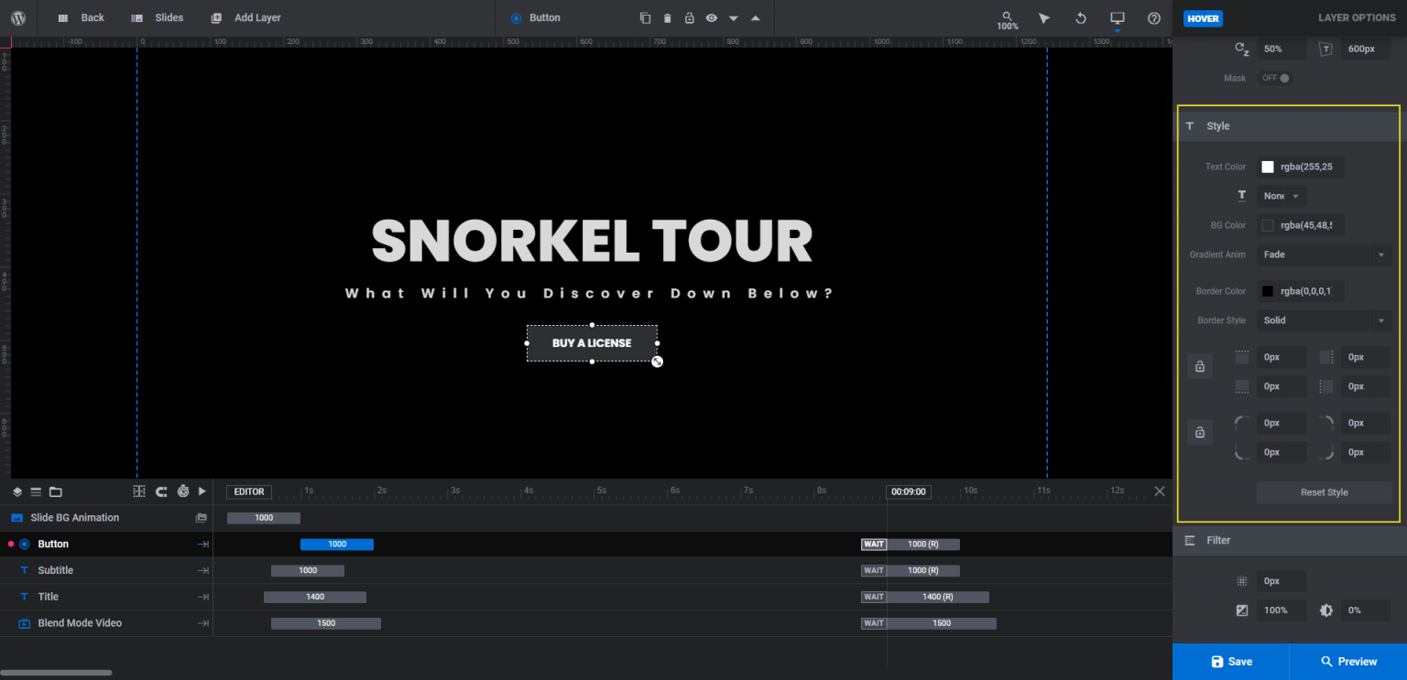
Task: Open help via question mark icon
Action: pos(1152,18)
